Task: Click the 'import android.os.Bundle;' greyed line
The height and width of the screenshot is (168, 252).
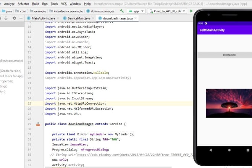Action: tap(67, 42)
